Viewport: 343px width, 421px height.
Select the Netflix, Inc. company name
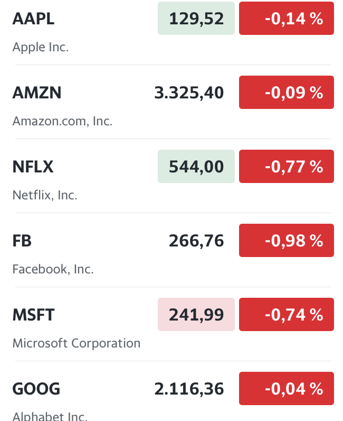pos(45,195)
